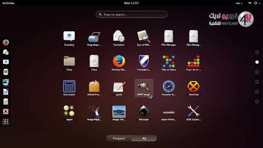263x148 pixels.
Task: Open Empathy chat application
Action: coord(69,38)
